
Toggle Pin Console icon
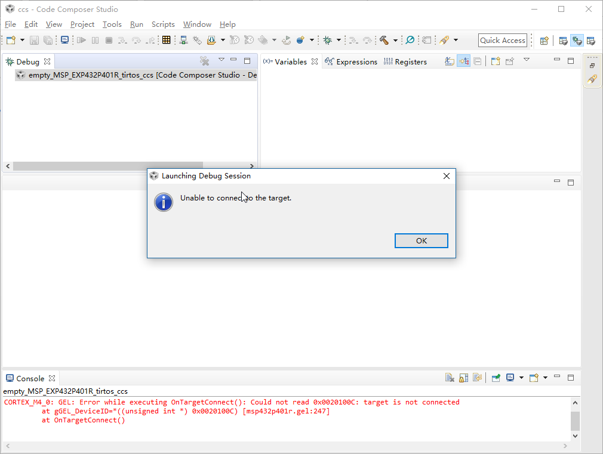pyautogui.click(x=496, y=378)
